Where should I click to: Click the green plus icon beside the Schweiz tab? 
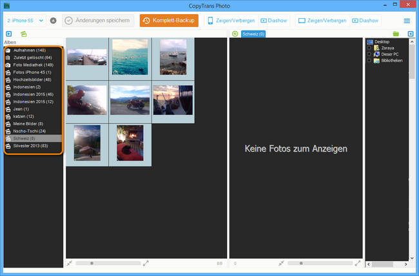tap(235, 34)
